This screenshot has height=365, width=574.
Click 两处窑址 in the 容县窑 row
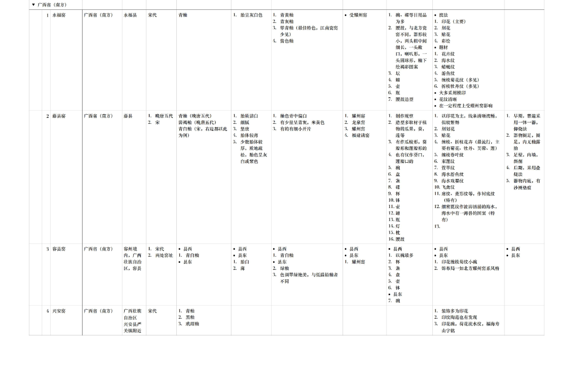(x=164, y=256)
